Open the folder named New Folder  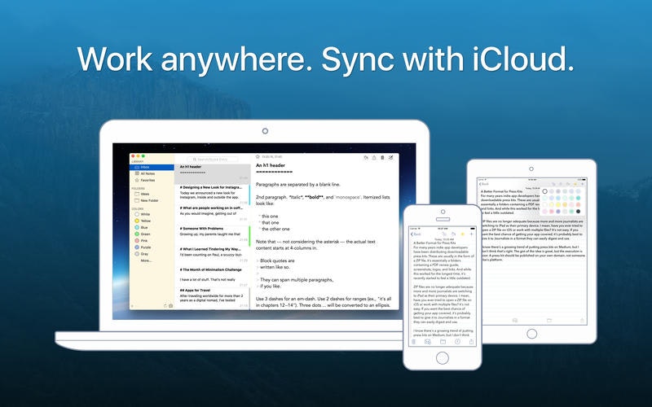(x=152, y=200)
